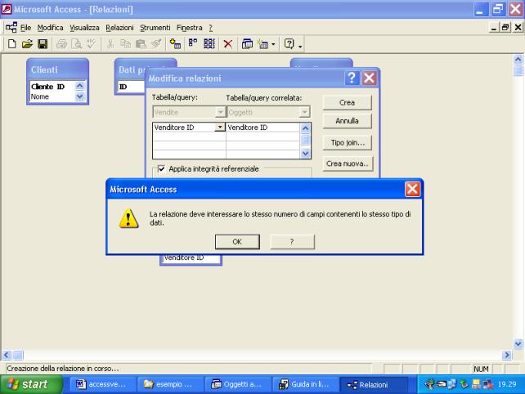Viewport: 525px width, 394px height.
Task: Toggle Applica integrità referenziale checkbox
Action: (x=161, y=168)
